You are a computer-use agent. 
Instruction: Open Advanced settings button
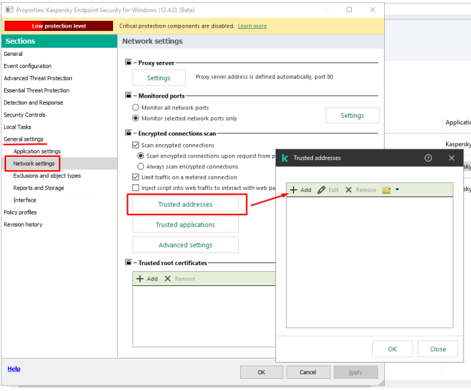point(185,245)
